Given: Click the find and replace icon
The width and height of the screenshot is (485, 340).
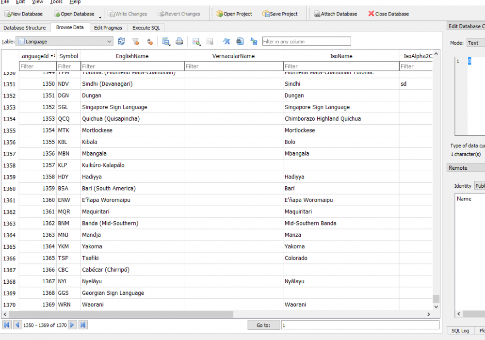Looking at the screenshot, I should 254,42.
